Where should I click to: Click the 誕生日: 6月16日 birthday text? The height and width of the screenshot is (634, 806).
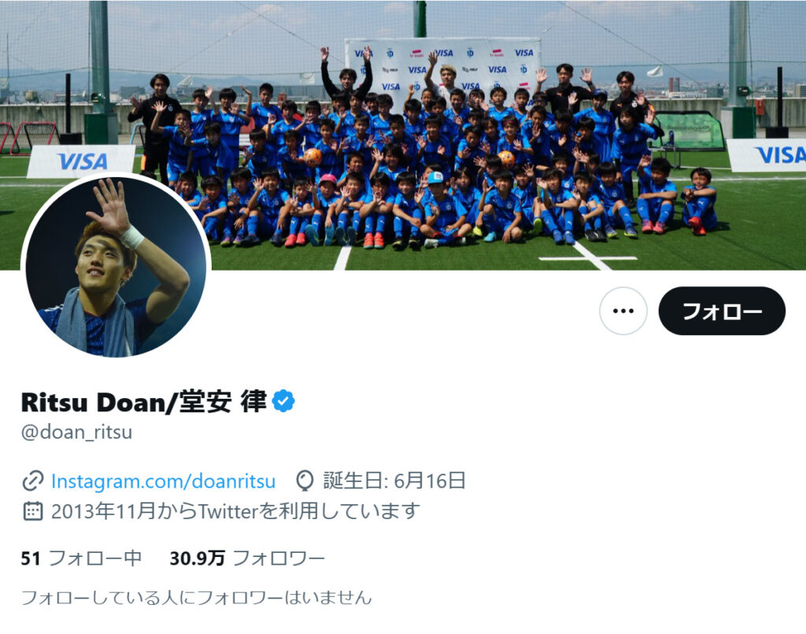[x=394, y=481]
